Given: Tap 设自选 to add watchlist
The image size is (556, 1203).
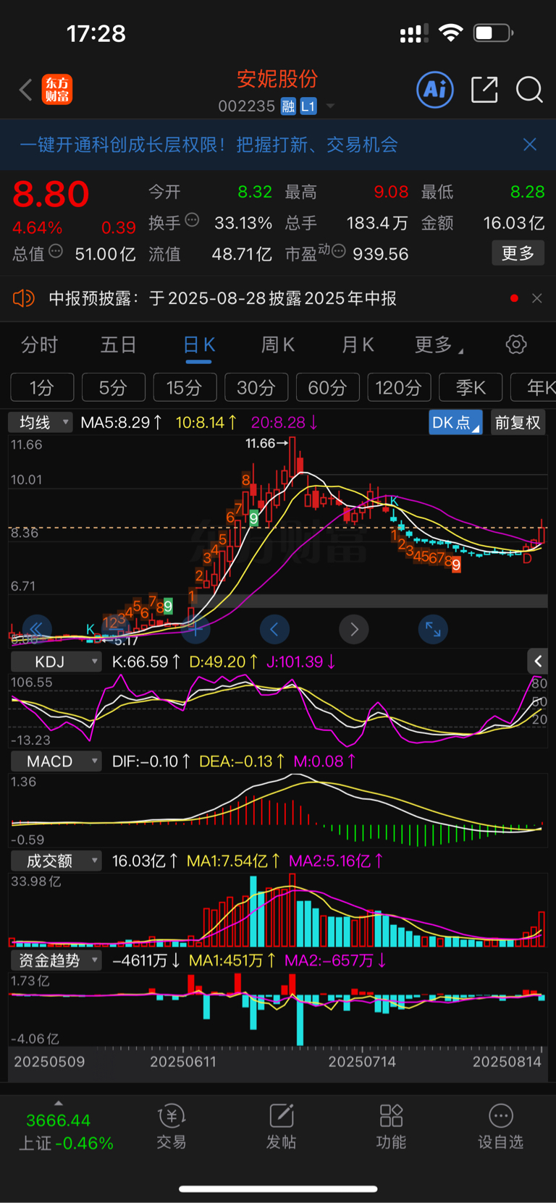Looking at the screenshot, I should [500, 1128].
